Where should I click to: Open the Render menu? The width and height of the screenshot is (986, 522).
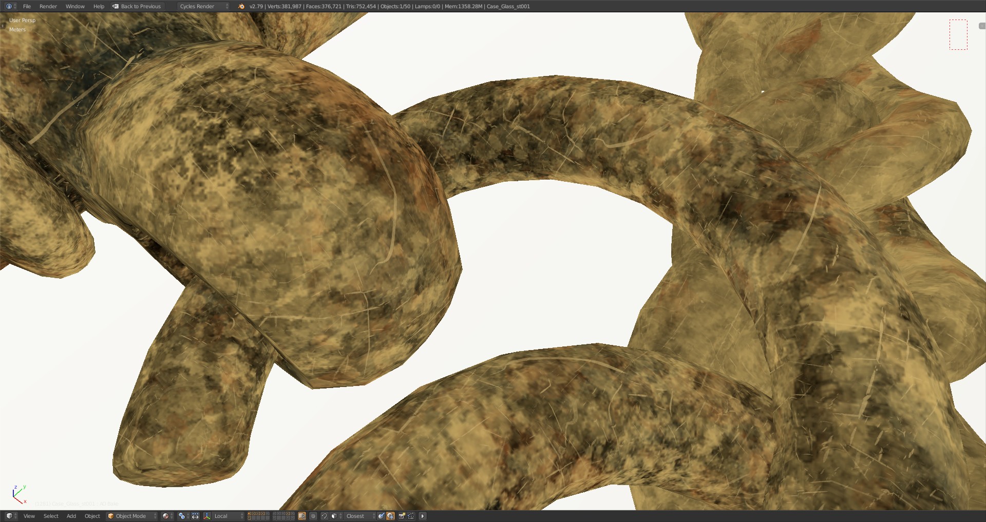[x=48, y=6]
